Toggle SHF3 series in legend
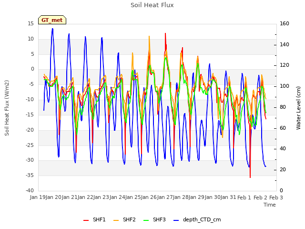The height and width of the screenshot is (229, 305). click(154, 219)
